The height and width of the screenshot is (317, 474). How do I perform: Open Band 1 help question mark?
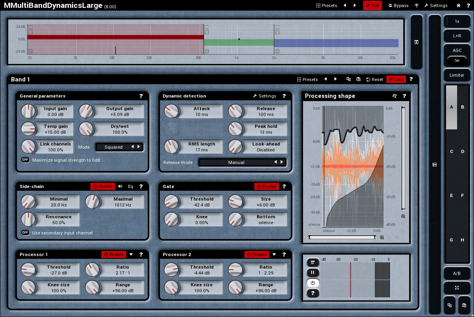[x=411, y=79]
